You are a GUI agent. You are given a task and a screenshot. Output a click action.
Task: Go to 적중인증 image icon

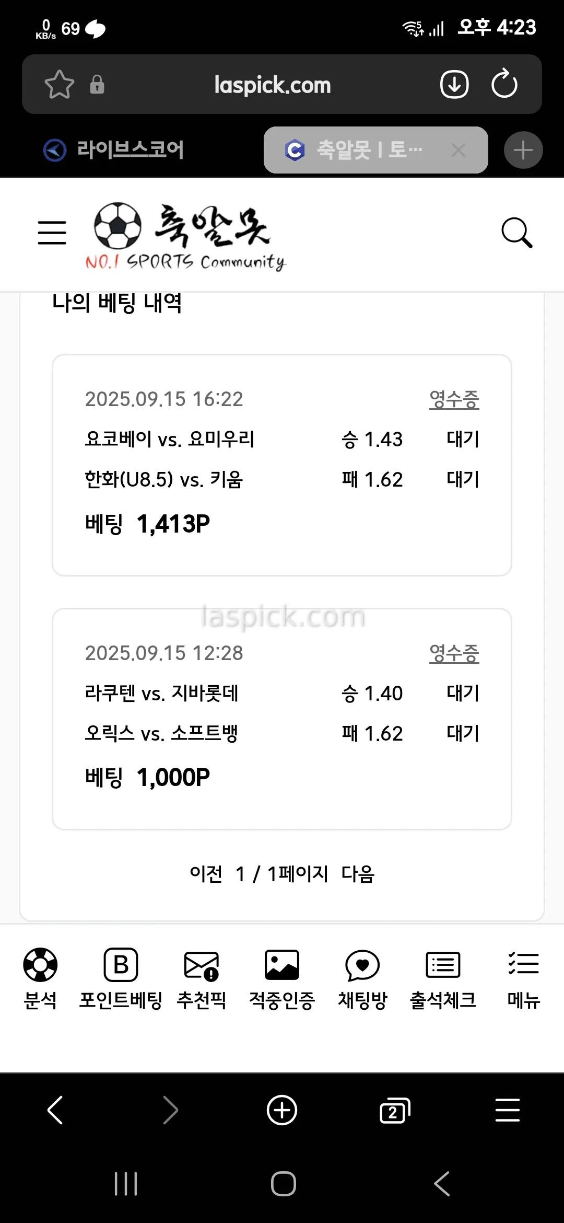(282, 978)
